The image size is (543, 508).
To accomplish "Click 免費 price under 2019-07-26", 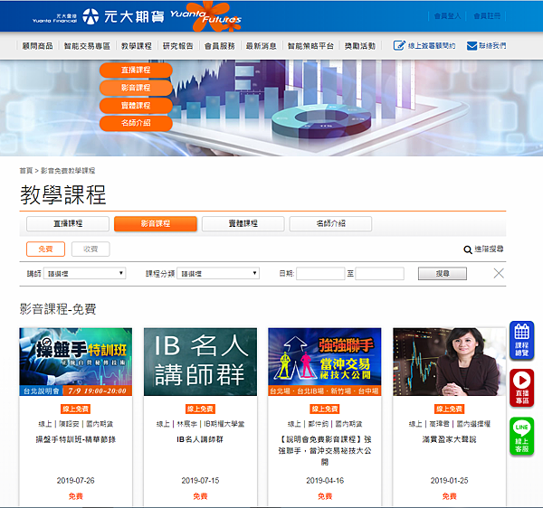I will click(x=75, y=496).
